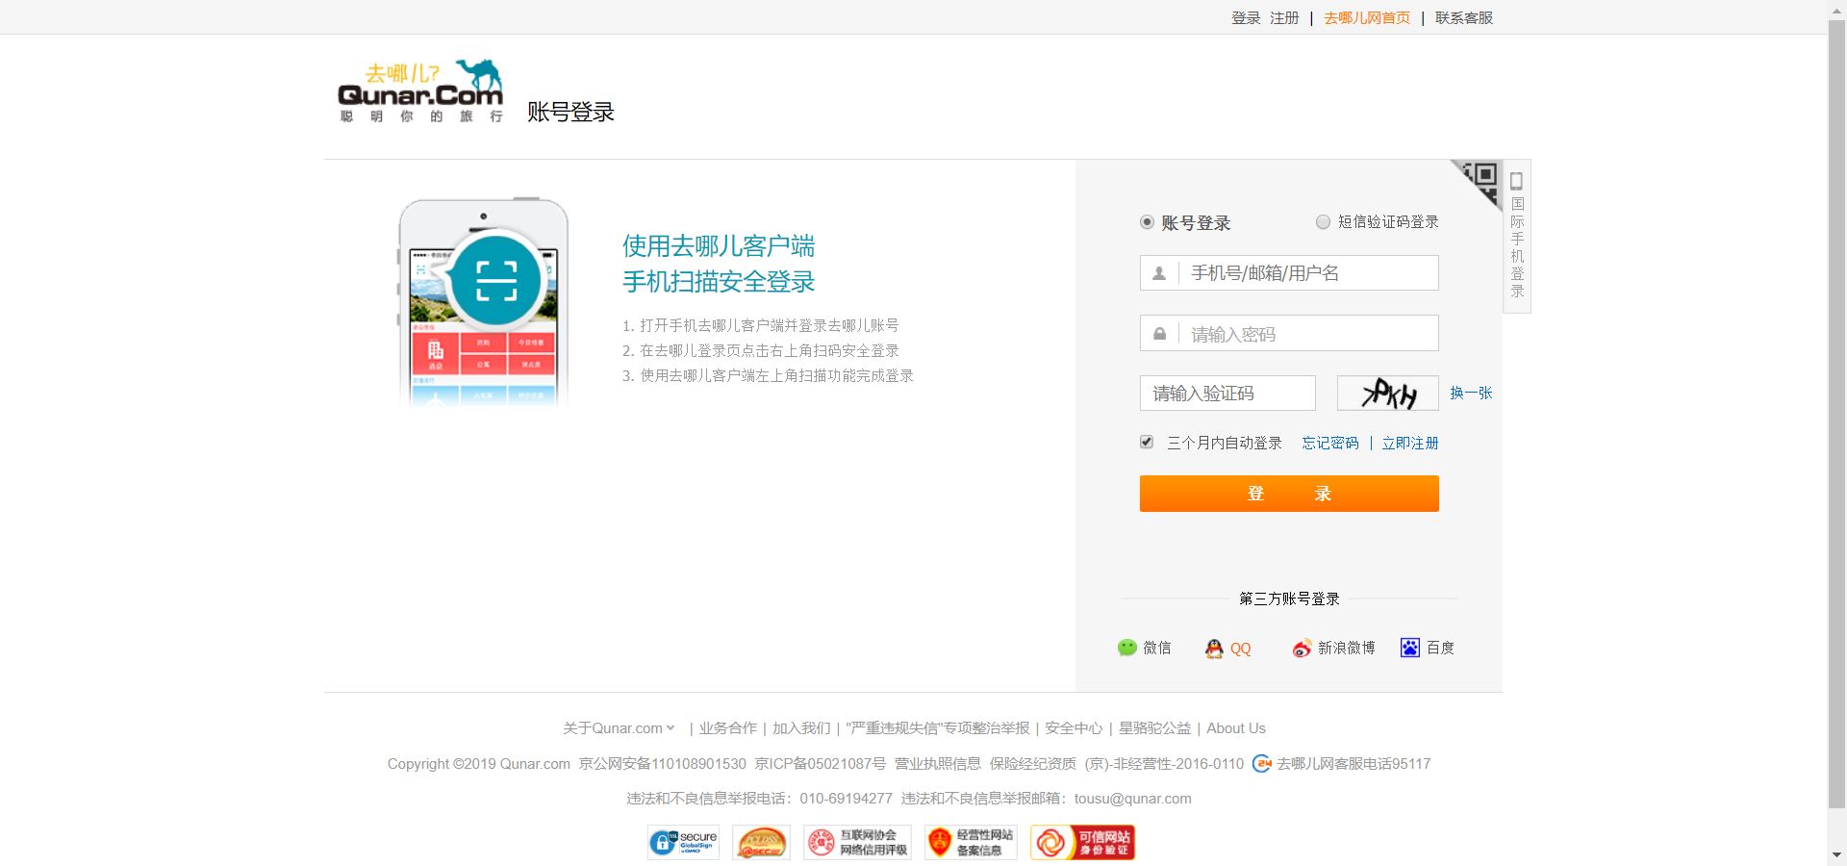This screenshot has width=1847, height=866.
Task: Click the orange 登录 button
Action: tap(1289, 494)
